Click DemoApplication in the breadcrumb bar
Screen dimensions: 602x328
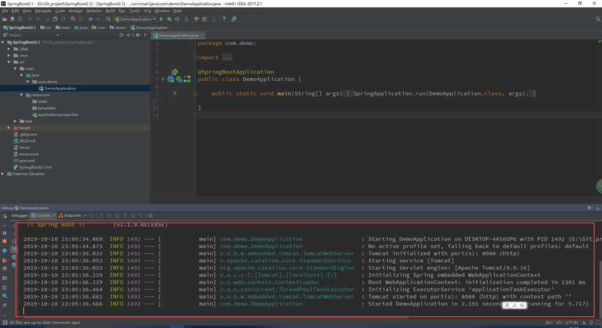(x=149, y=28)
